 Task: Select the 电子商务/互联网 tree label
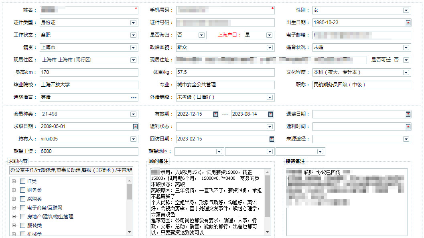pyautogui.click(x=45, y=208)
